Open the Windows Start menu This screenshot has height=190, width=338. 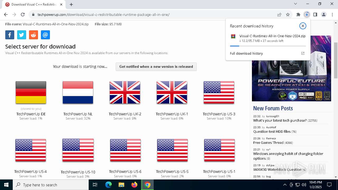[6, 185]
